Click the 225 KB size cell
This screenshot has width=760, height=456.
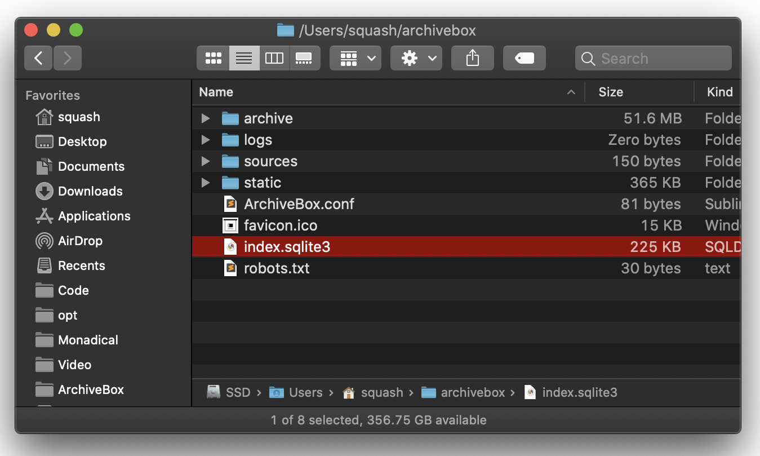tap(655, 247)
